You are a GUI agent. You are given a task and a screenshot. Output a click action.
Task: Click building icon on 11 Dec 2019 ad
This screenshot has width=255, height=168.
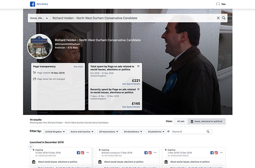[x=100, y=162]
